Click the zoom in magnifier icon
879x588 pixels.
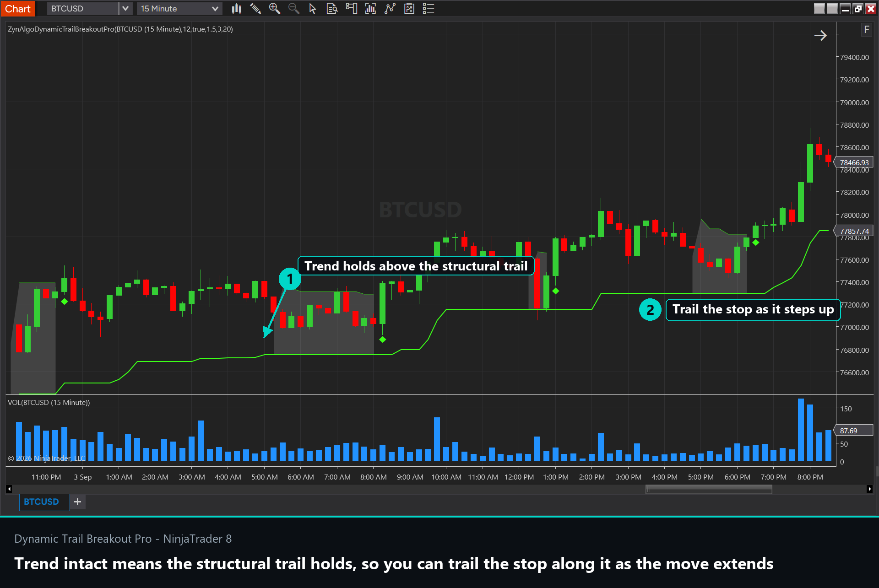tap(274, 9)
